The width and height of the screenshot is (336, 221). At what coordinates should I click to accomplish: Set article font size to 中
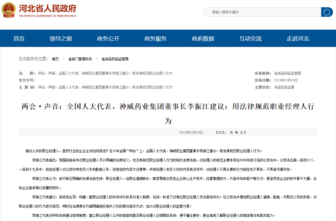(237, 133)
